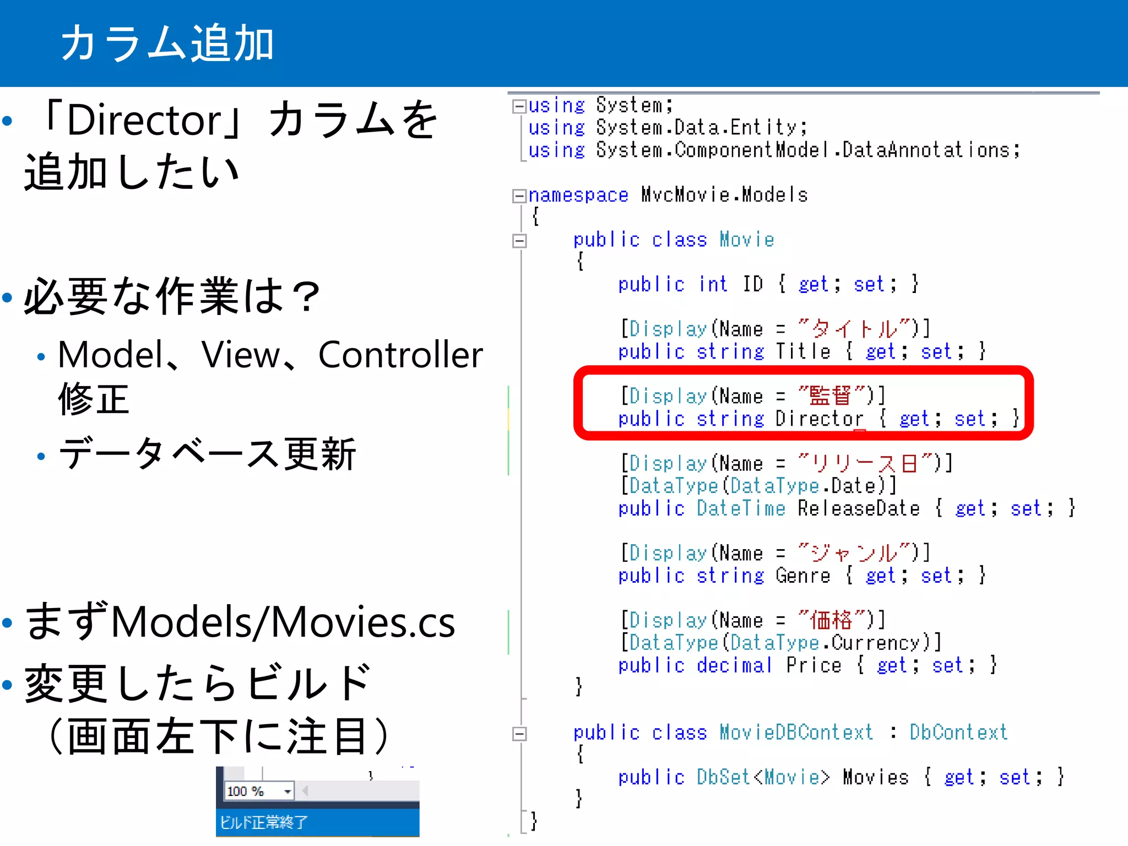The image size is (1128, 846).
Task: Click the 'public string Title' property line
Action: pos(802,351)
